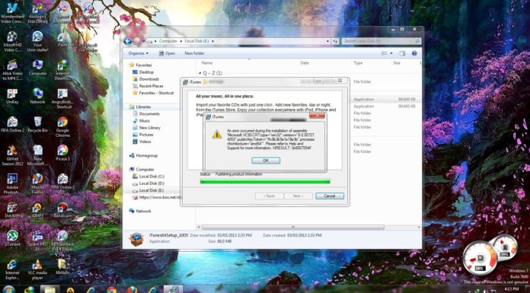Viewport: 530px width, 293px height.
Task: Open Google Chrome desktop icon
Action: click(62, 127)
